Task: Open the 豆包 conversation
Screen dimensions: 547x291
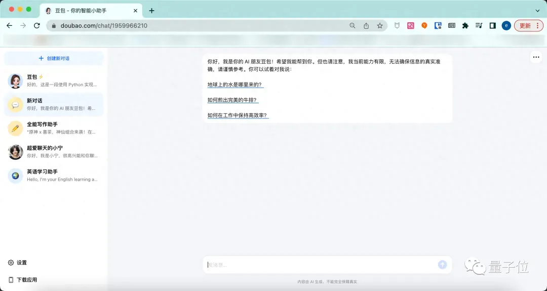Action: tap(54, 81)
